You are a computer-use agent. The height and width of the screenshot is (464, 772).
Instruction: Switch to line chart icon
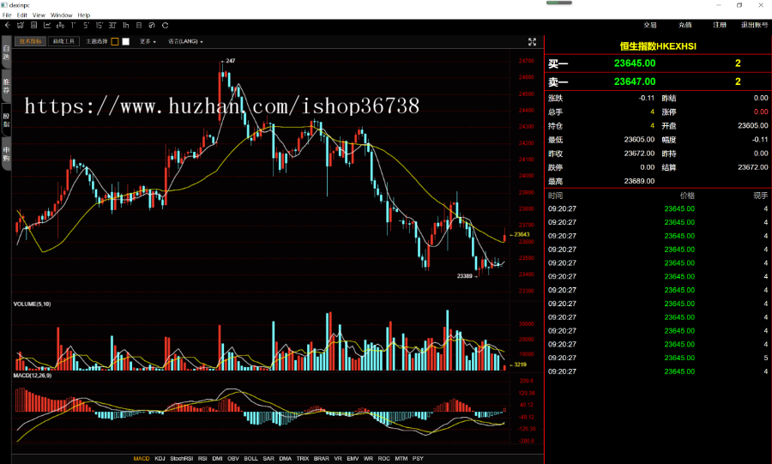pos(47,25)
